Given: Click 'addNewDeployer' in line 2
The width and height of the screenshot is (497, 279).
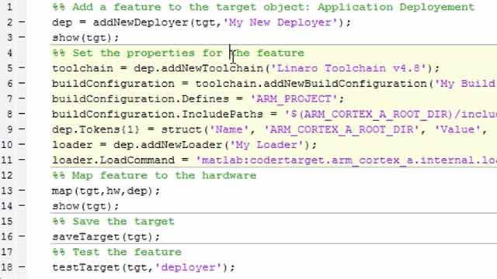Looking at the screenshot, I should click(141, 22).
